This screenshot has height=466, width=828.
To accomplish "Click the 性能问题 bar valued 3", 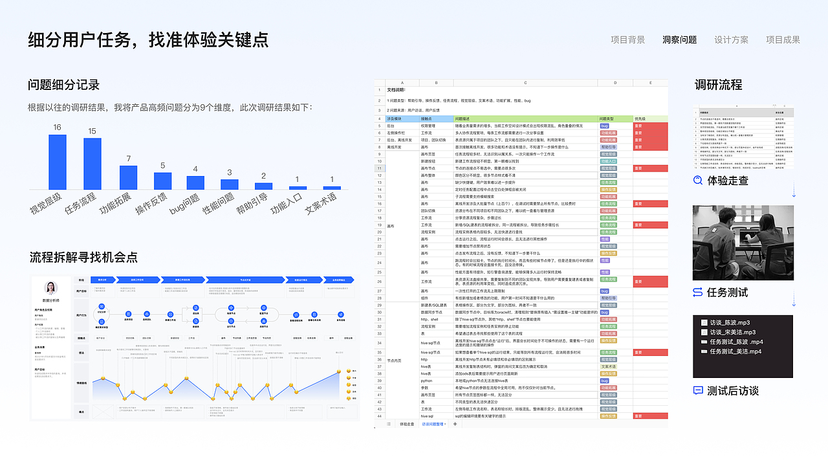I will [x=230, y=184].
